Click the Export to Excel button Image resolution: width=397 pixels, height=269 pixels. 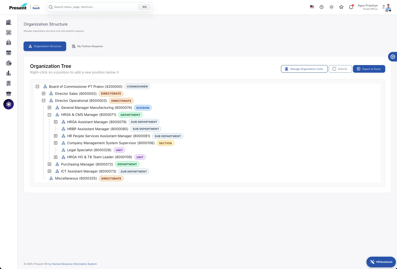point(369,69)
